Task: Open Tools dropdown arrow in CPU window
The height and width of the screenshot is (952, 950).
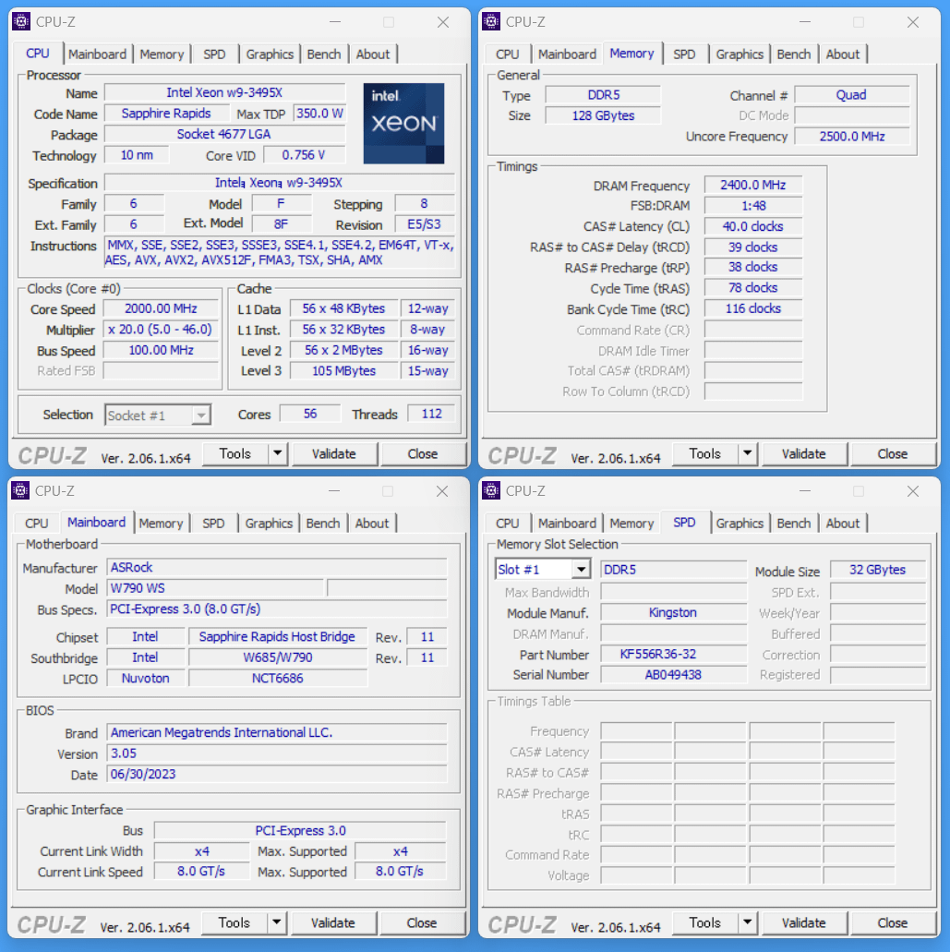Action: pyautogui.click(x=277, y=453)
